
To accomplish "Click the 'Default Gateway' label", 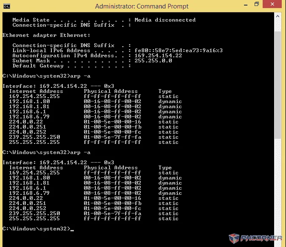I will click(38, 66).
